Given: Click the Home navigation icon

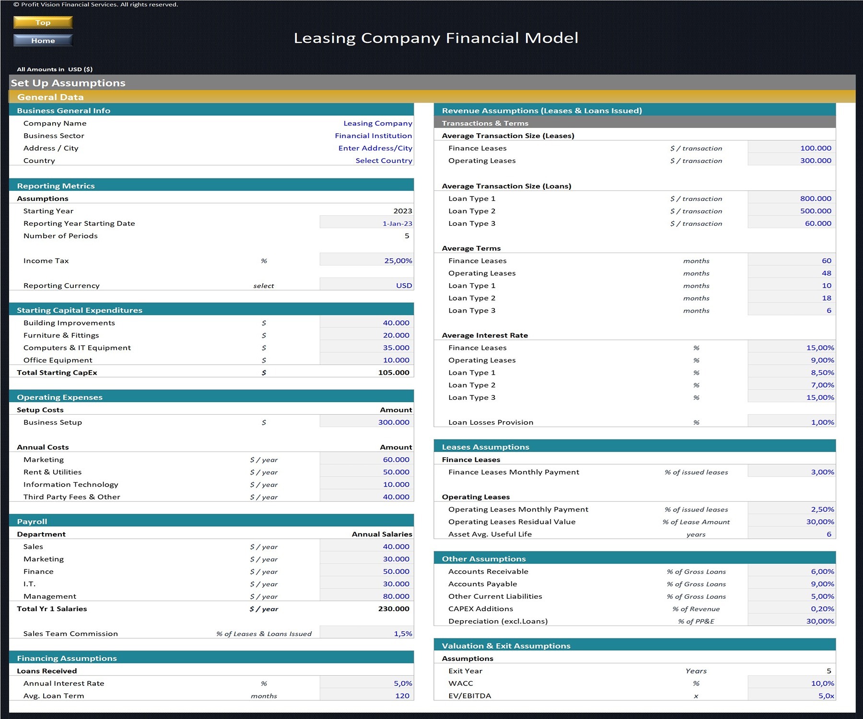Looking at the screenshot, I should (42, 40).
